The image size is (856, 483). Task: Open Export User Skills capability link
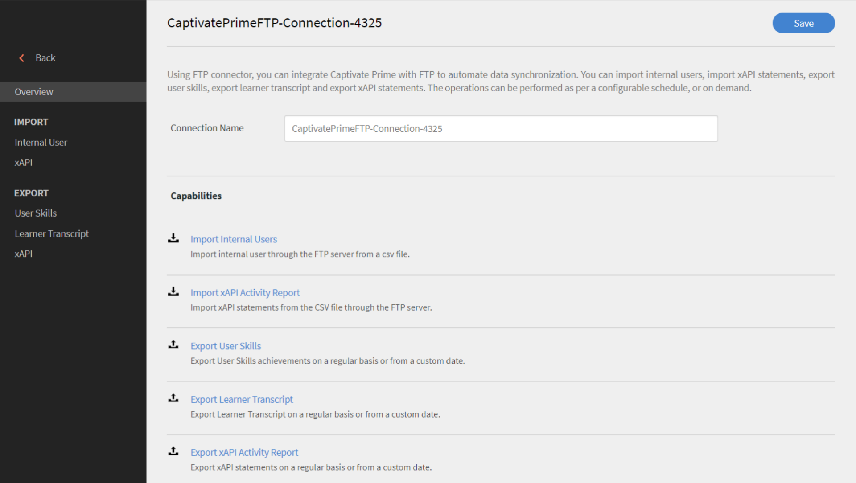tap(226, 346)
